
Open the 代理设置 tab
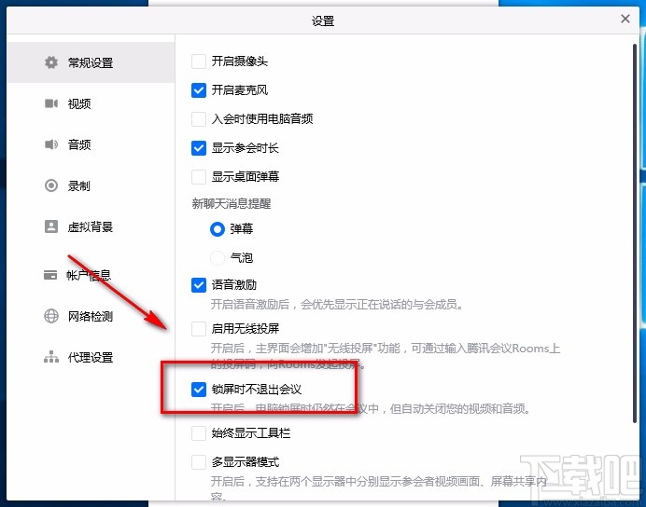(x=91, y=357)
